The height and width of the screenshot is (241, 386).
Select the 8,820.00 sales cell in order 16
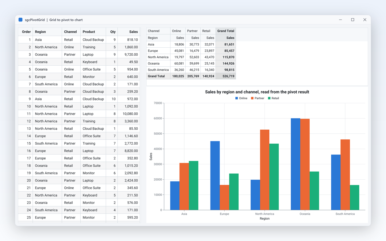tap(129, 151)
